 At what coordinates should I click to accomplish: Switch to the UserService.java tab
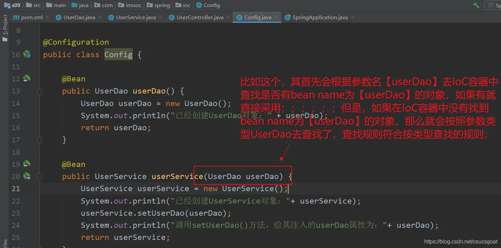(x=135, y=17)
